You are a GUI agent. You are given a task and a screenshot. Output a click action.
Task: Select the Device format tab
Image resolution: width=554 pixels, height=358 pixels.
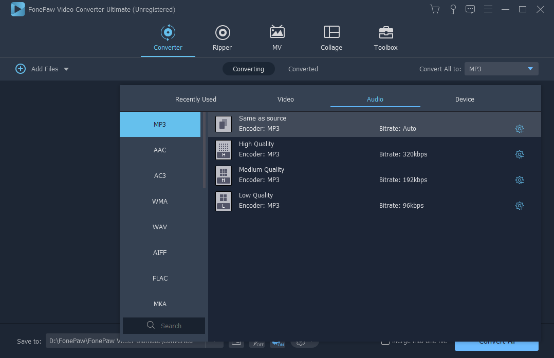465,100
